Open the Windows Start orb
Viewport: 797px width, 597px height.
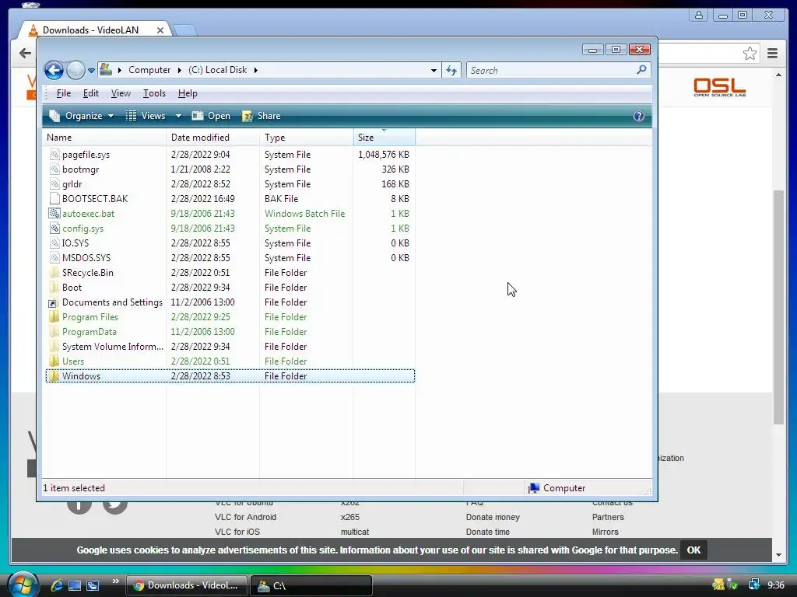point(23,585)
